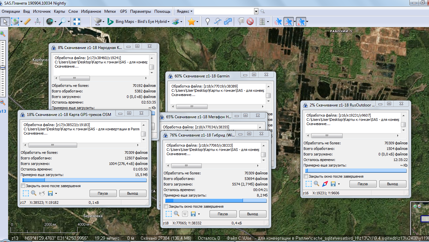429x242 pixels.
Task: Open the Параметры menu
Action: pyautogui.click(x=140, y=11)
